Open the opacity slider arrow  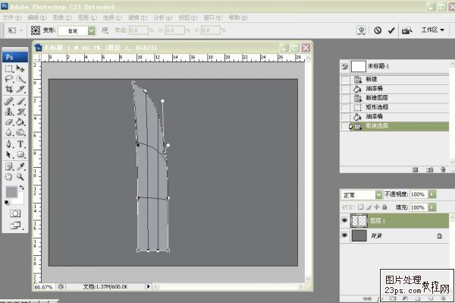[431, 194]
